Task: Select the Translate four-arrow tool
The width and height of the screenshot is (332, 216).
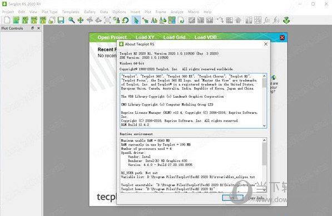Action: 81,20
